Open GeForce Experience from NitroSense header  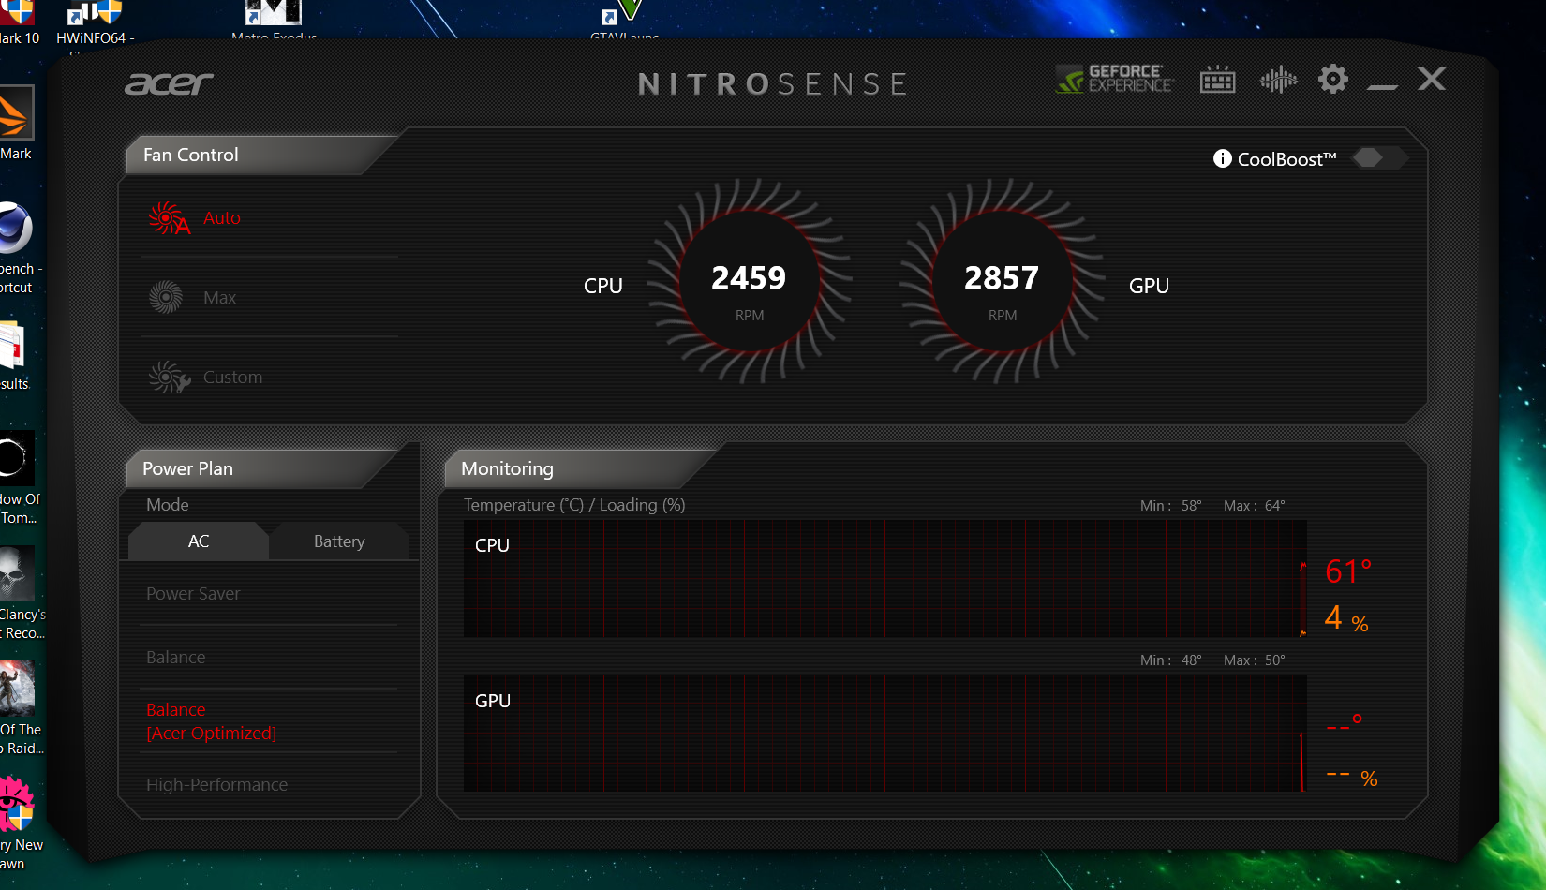tap(1115, 79)
